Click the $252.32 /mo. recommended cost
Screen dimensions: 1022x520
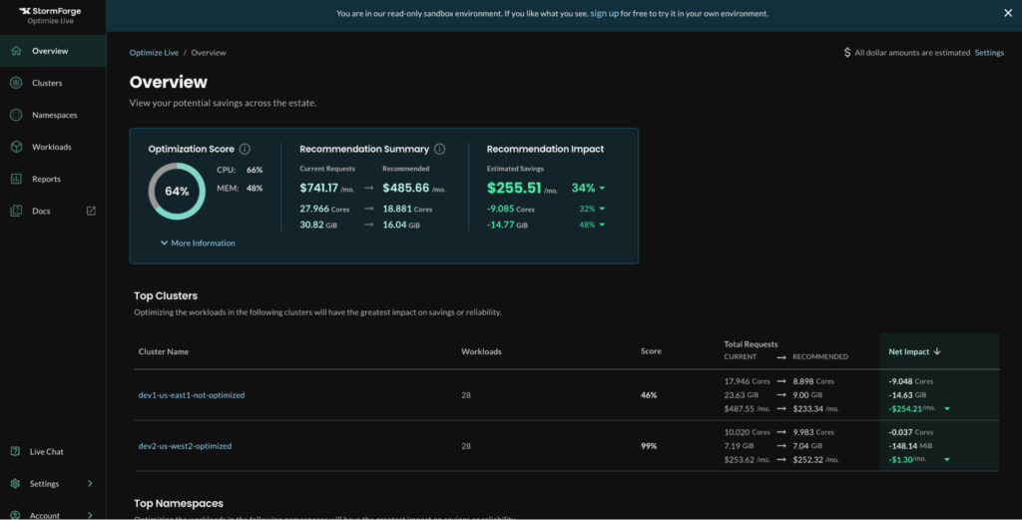tap(816, 460)
